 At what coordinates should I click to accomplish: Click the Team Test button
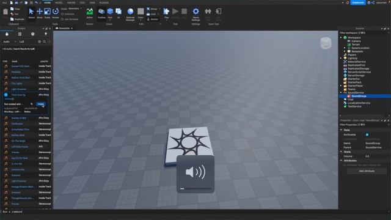pos(208,14)
